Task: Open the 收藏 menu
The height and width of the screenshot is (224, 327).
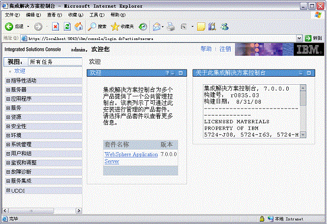Action: 76,15
